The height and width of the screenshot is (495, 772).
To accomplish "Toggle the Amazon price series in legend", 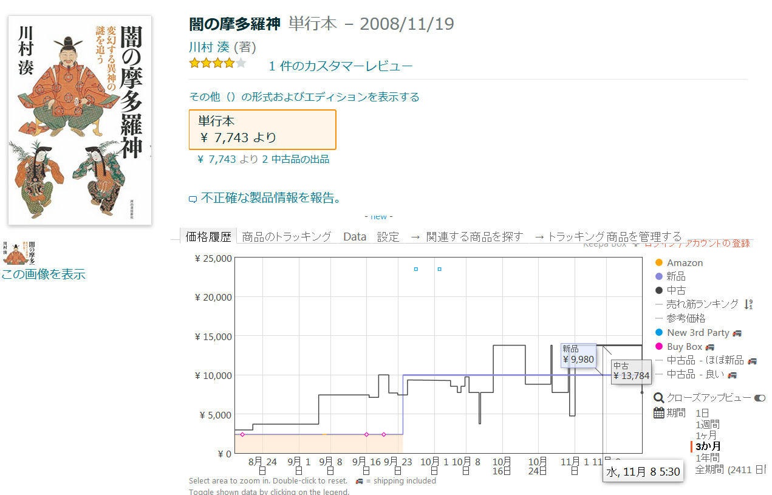I will [x=679, y=263].
